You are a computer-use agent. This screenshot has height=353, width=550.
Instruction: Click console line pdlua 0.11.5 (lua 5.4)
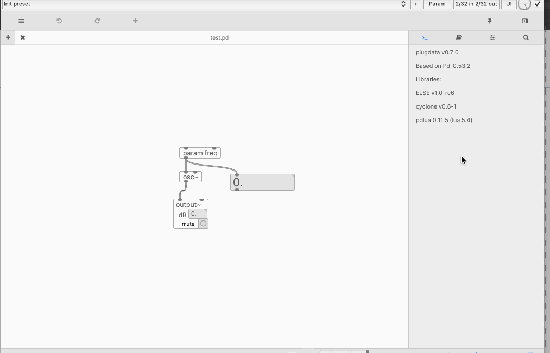[x=444, y=120]
